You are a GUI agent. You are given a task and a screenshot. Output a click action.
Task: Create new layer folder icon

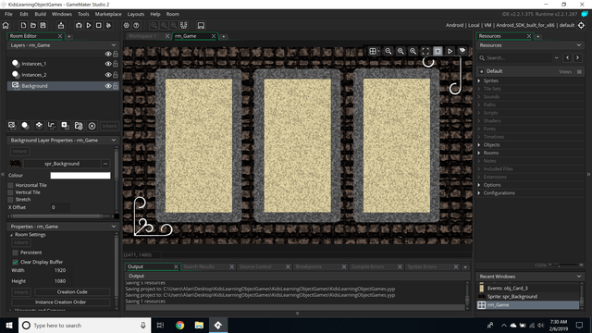79,126
